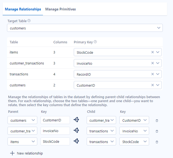Add a New relationship
Screen dimensions: 173x158
tap(26, 153)
